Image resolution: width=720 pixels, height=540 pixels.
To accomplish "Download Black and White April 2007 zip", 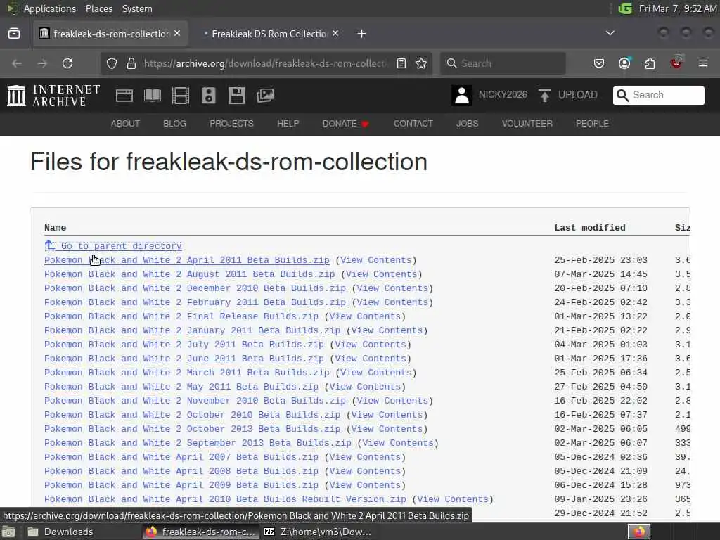I will tap(181, 457).
